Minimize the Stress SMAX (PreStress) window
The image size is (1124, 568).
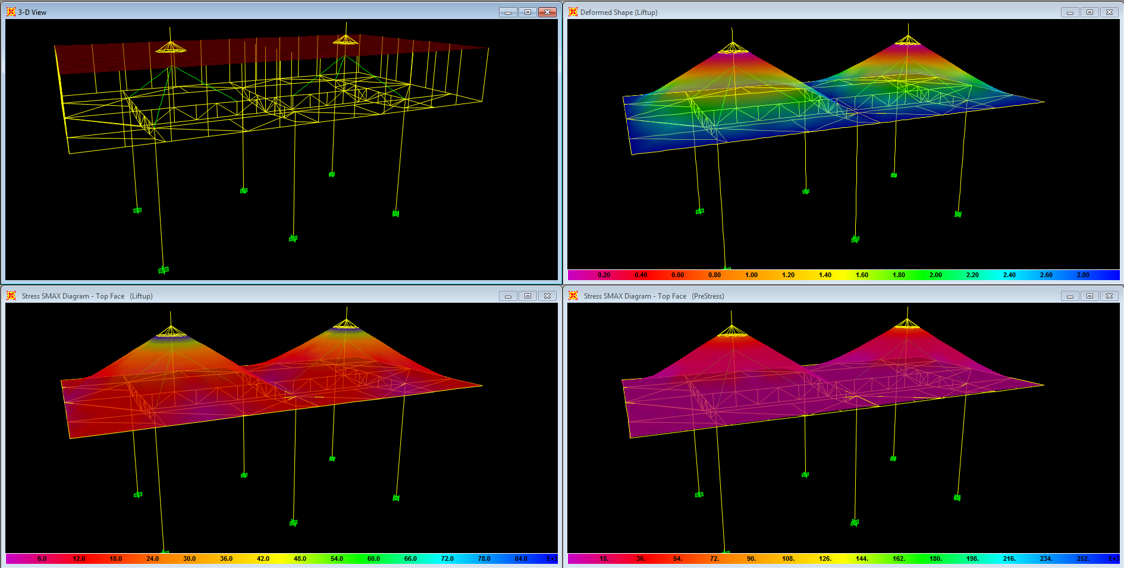point(1069,296)
